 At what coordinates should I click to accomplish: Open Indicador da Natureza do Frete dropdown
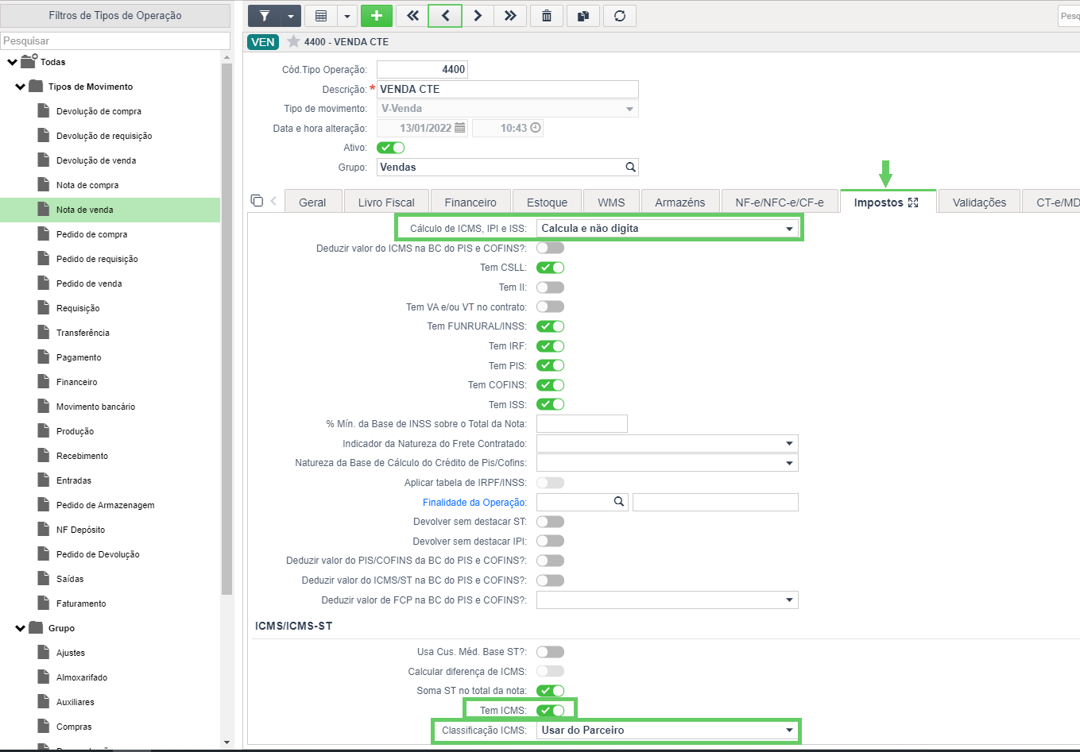pos(668,443)
